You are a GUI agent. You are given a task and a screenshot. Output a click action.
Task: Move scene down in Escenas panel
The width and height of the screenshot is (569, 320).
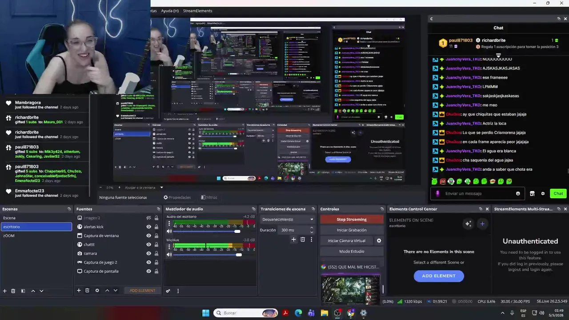point(41,291)
